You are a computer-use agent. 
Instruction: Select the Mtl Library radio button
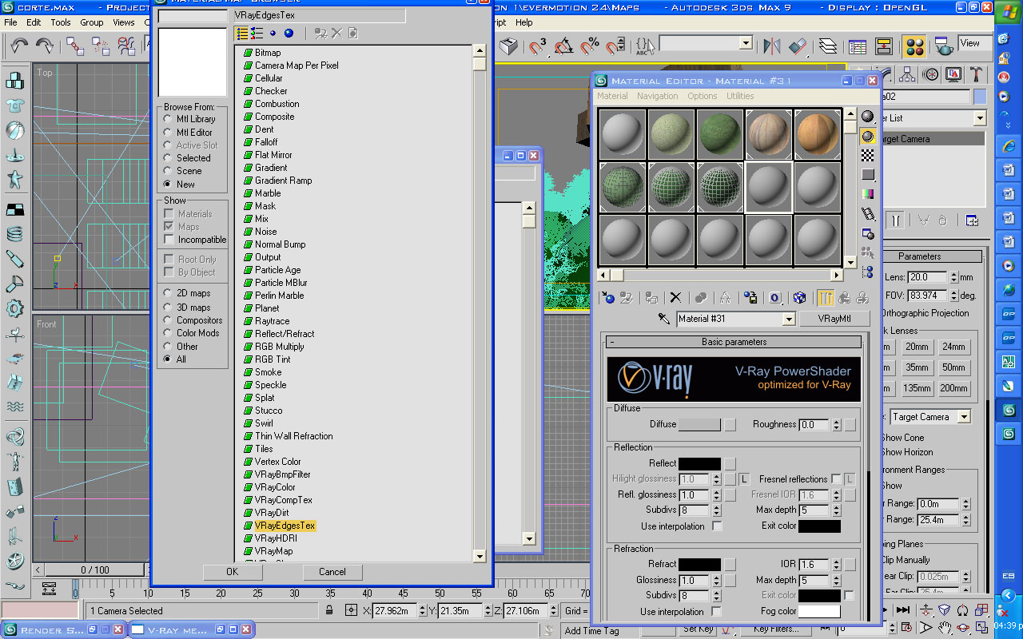(168, 119)
